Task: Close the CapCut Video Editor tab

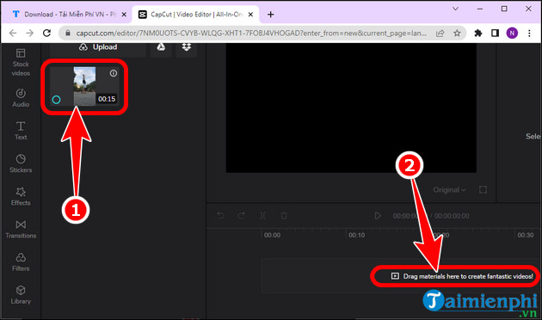Action: click(x=251, y=15)
